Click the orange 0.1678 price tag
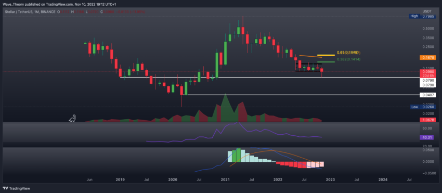Image resolution: width=442 pixels, height=193 pixels. (427, 58)
